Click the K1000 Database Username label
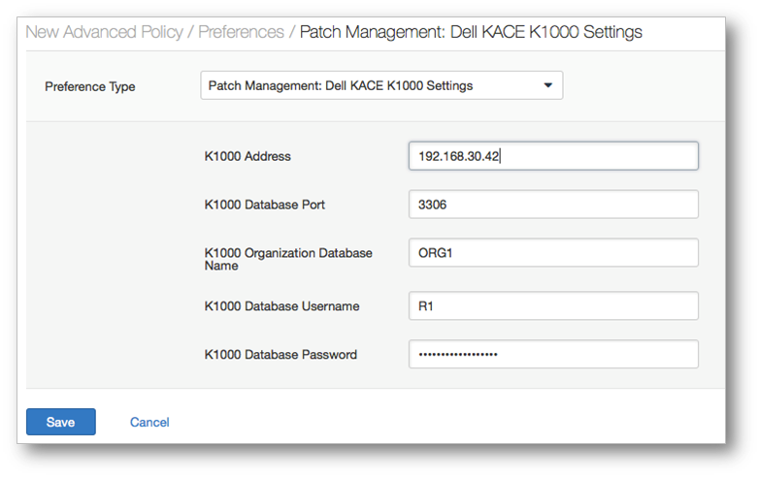The height and width of the screenshot is (477, 759). point(281,306)
